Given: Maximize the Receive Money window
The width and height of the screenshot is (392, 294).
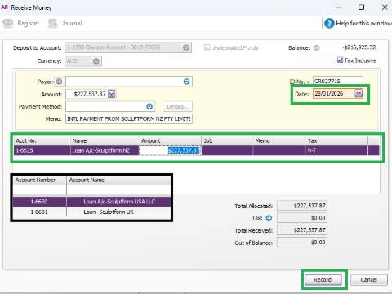Looking at the screenshot, I should 362,7.
